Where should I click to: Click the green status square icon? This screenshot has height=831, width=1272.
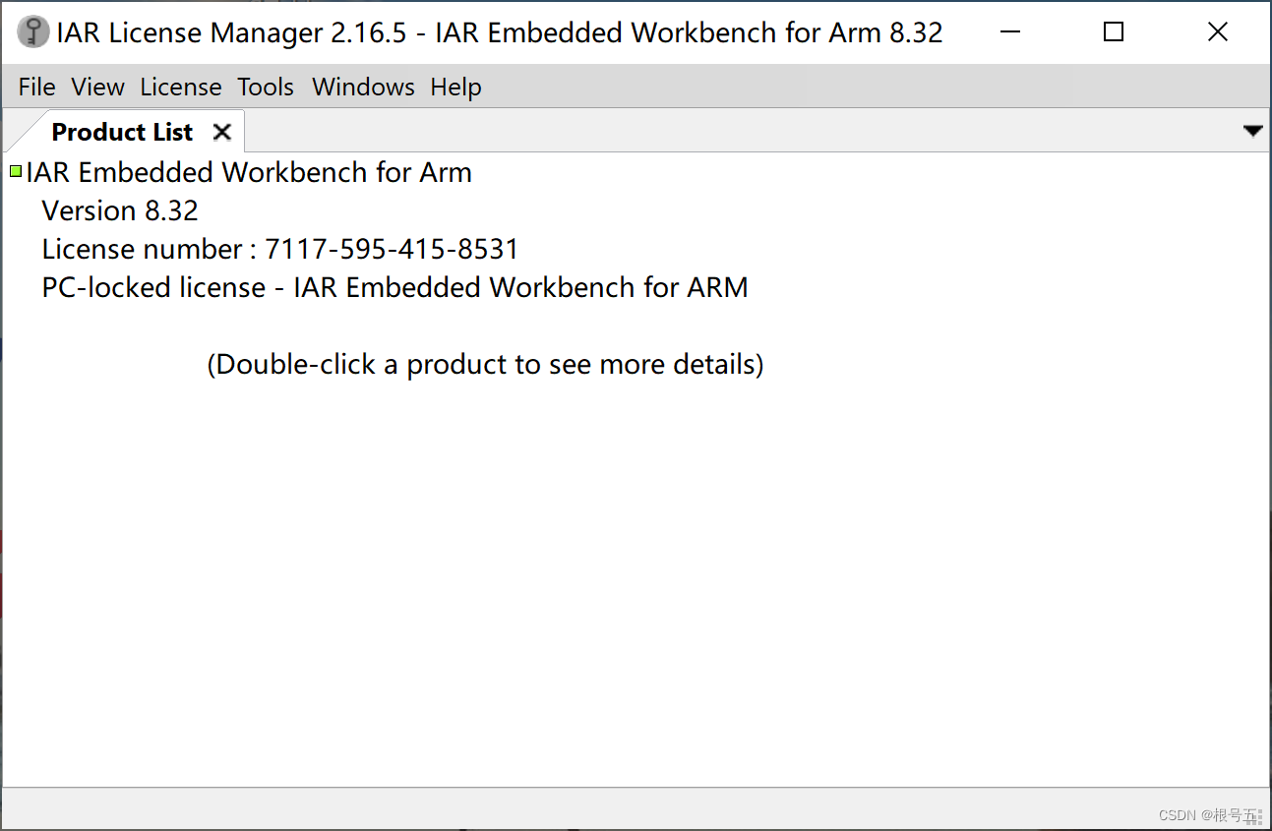(x=16, y=172)
